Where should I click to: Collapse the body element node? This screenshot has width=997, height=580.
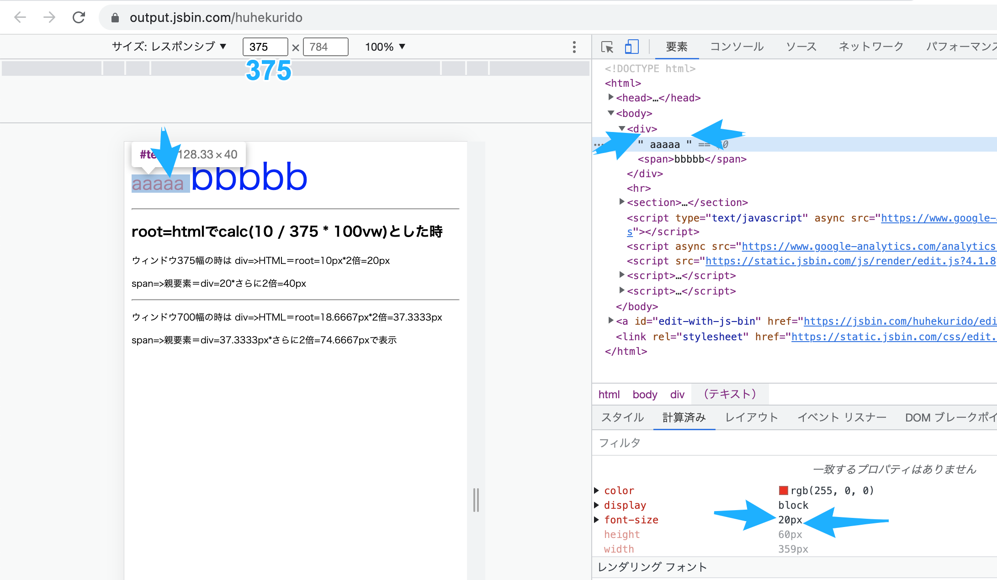[x=610, y=113]
